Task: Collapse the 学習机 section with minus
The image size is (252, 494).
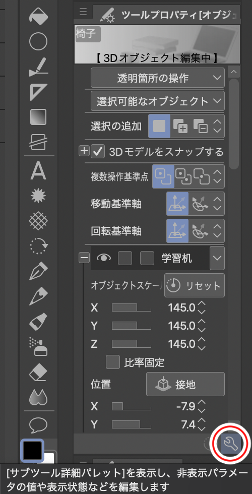Action: pyautogui.click(x=84, y=258)
